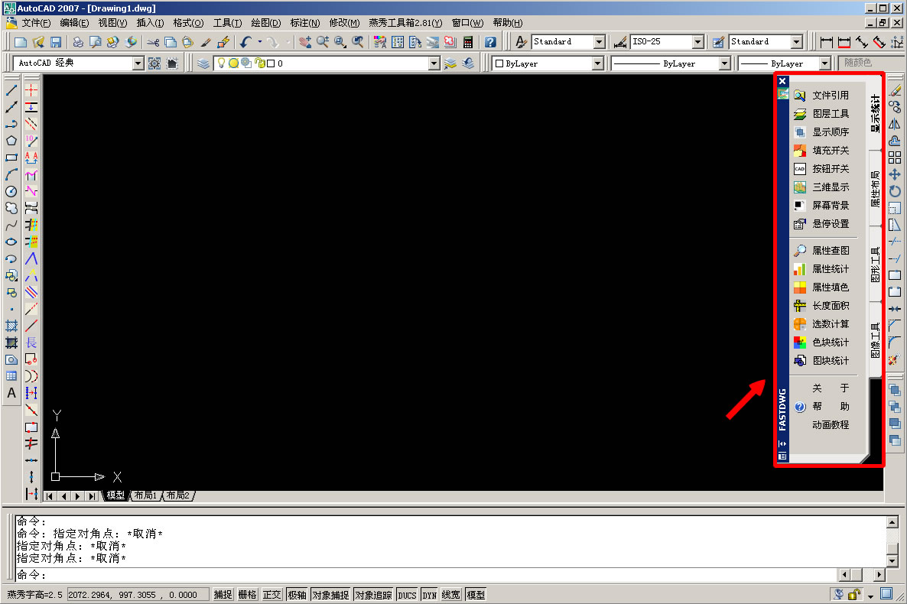
Task: Click the 图层工具 icon in FASTDWG panel
Action: (x=800, y=114)
